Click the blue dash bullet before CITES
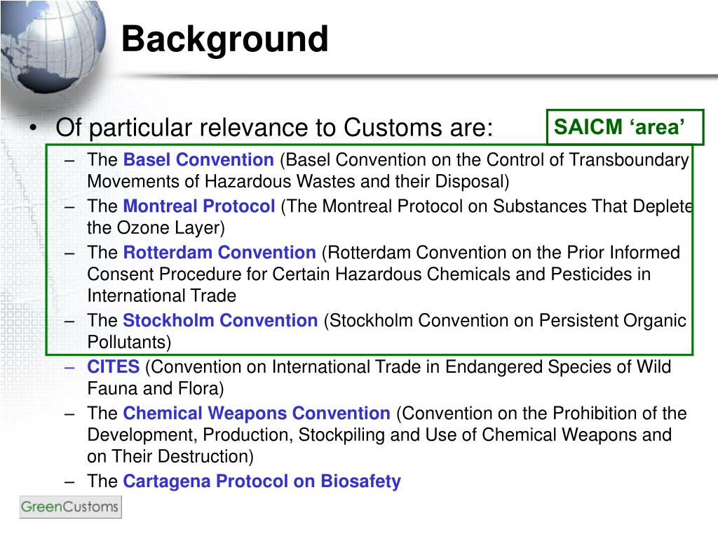 coord(69,367)
